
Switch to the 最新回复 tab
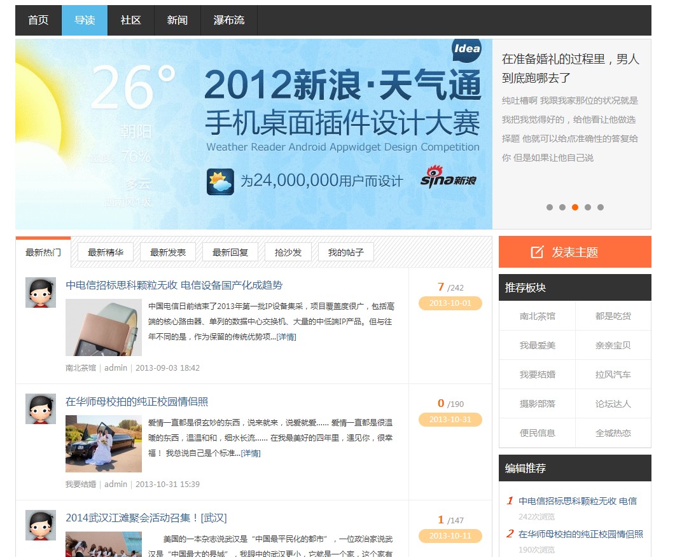[230, 252]
